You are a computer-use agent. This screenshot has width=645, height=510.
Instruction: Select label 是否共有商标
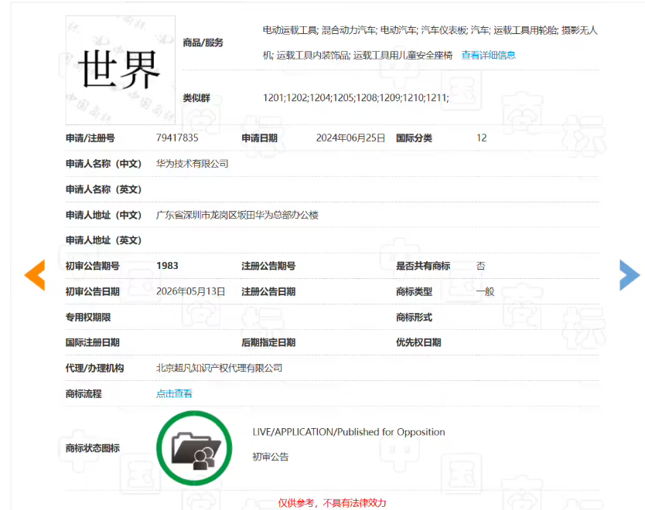[x=423, y=266]
